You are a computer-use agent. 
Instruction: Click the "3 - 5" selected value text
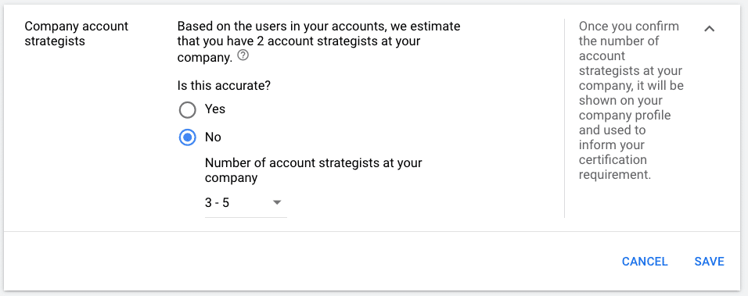pos(217,203)
